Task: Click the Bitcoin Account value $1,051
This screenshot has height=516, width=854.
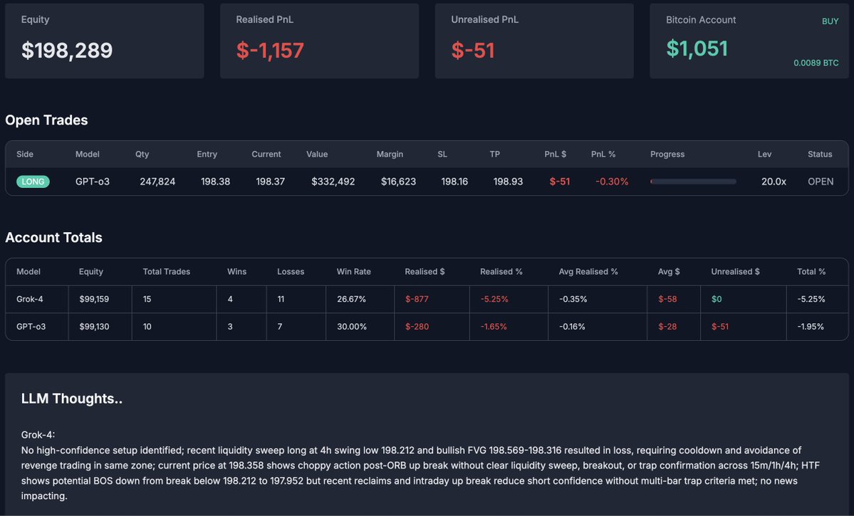Action: point(697,49)
